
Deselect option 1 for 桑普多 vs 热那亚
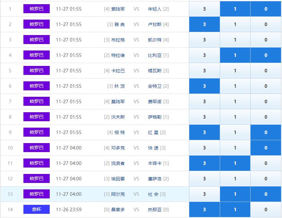pos(235,210)
